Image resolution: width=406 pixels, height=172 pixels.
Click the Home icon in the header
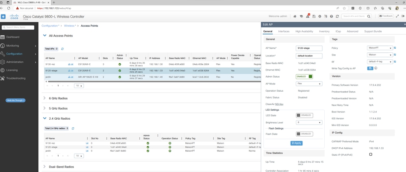pos(295,16)
